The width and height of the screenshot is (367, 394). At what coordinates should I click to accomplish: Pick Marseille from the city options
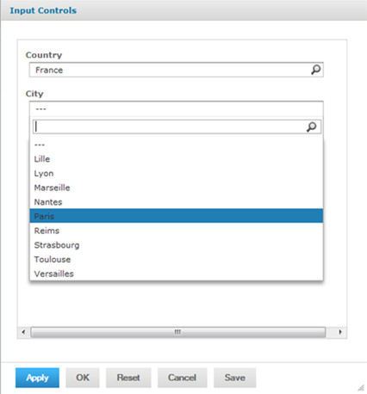[177, 188]
